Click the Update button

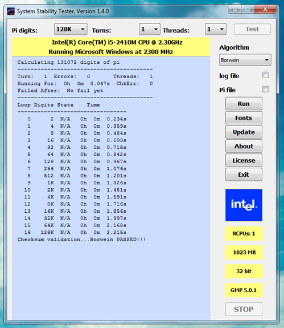pyautogui.click(x=244, y=132)
